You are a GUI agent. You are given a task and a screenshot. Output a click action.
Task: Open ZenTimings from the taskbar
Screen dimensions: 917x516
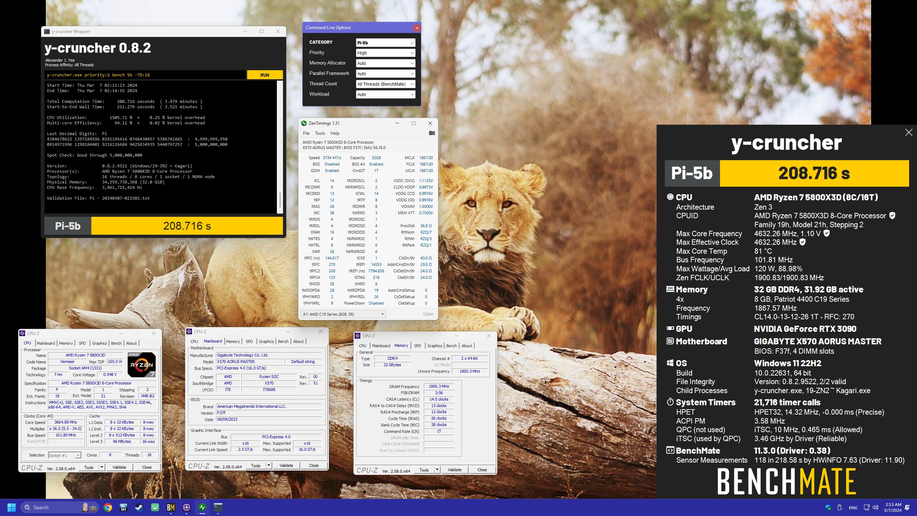tap(202, 507)
